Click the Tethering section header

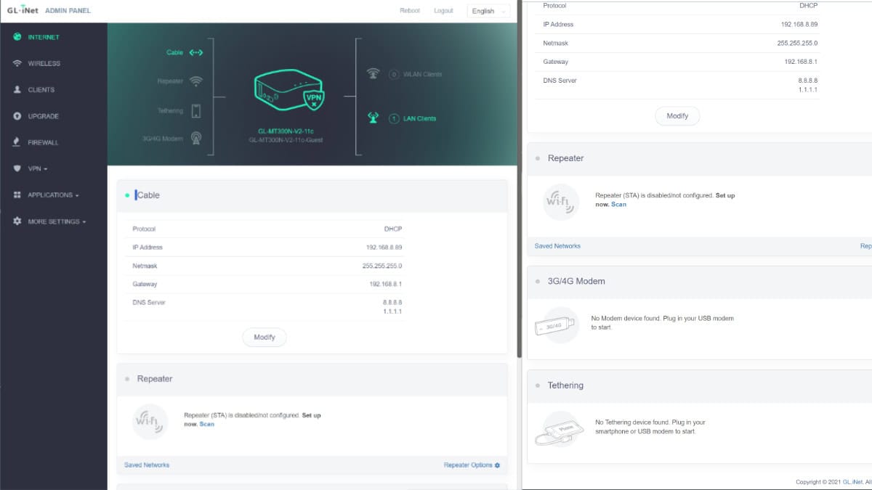699,385
